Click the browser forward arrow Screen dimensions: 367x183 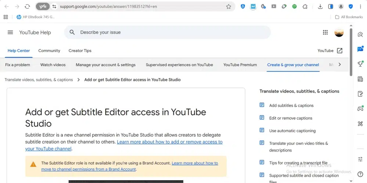pos(17,7)
